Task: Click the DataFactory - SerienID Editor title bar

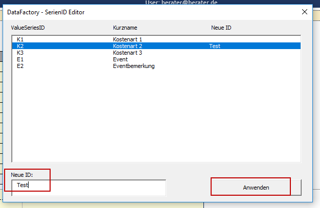Action: click(x=128, y=12)
